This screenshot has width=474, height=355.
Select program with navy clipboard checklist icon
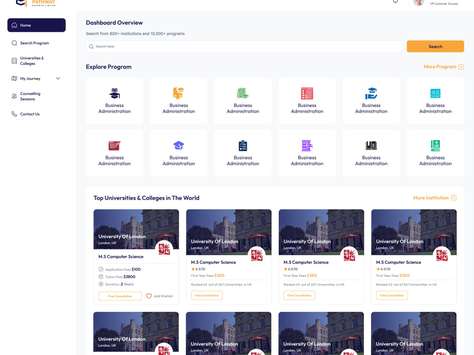tap(243, 153)
